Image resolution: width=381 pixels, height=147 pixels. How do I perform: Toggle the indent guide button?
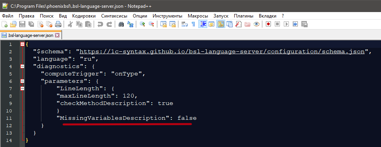pyautogui.click(x=203, y=24)
